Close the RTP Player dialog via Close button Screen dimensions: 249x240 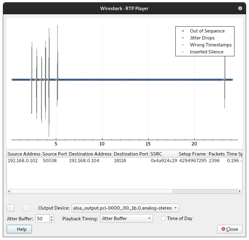[x=230, y=229]
